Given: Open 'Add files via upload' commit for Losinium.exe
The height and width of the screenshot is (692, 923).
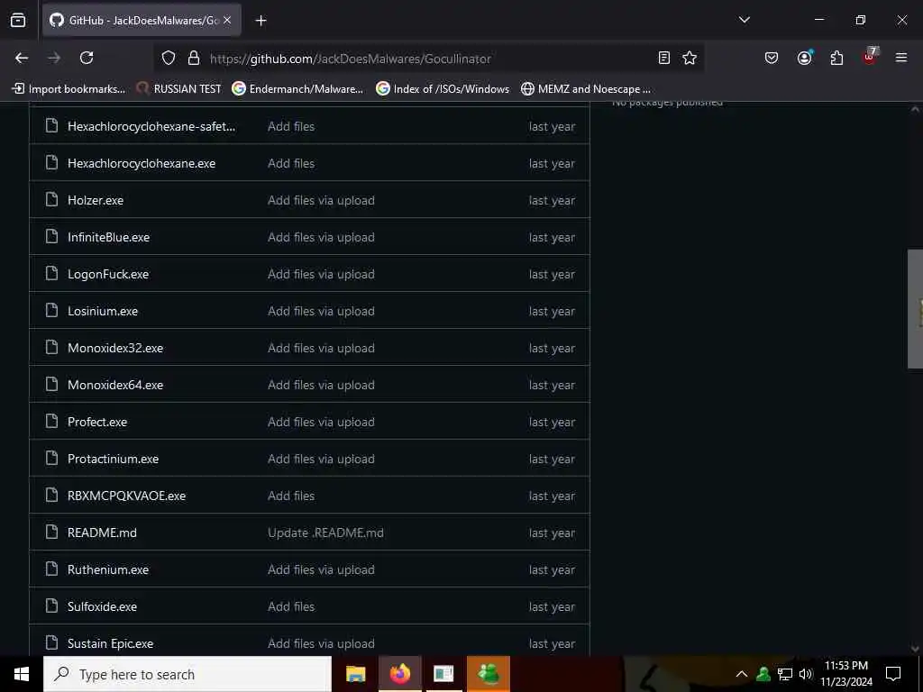Looking at the screenshot, I should coord(321,311).
